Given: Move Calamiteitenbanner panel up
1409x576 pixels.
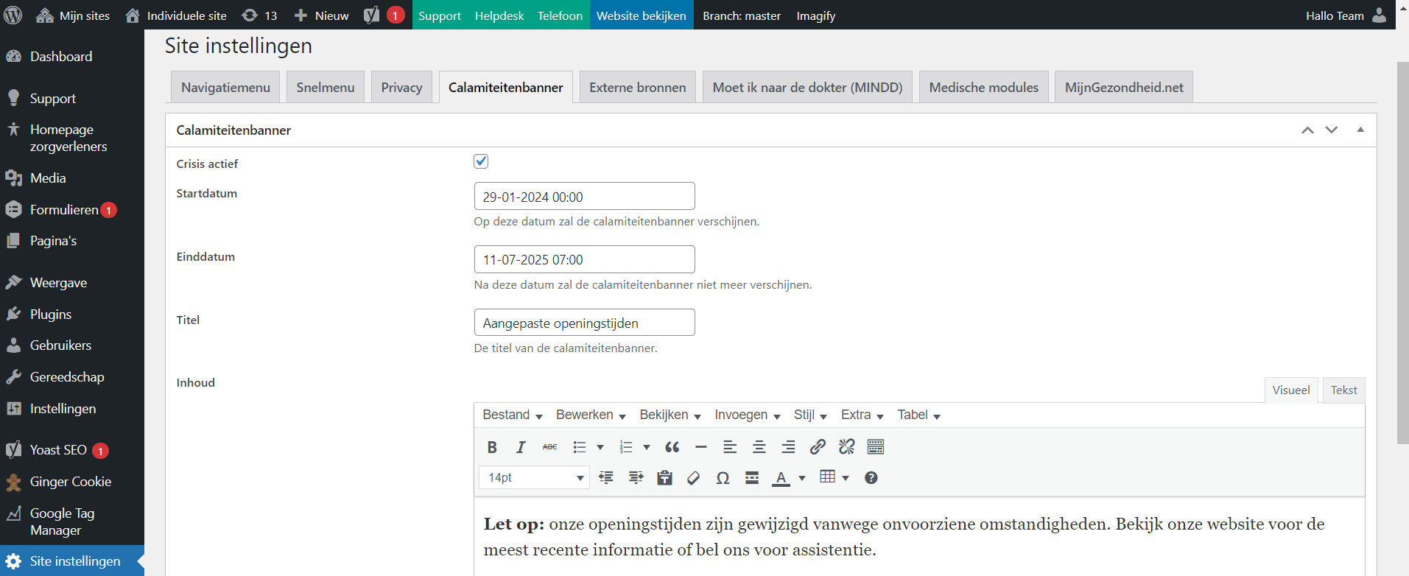Looking at the screenshot, I should 1308,130.
